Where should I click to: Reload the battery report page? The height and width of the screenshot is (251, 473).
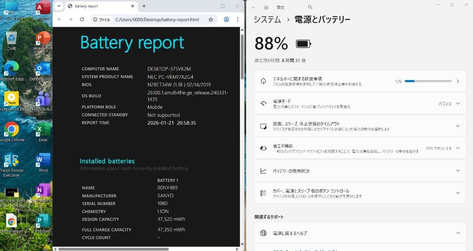pyautogui.click(x=82, y=19)
